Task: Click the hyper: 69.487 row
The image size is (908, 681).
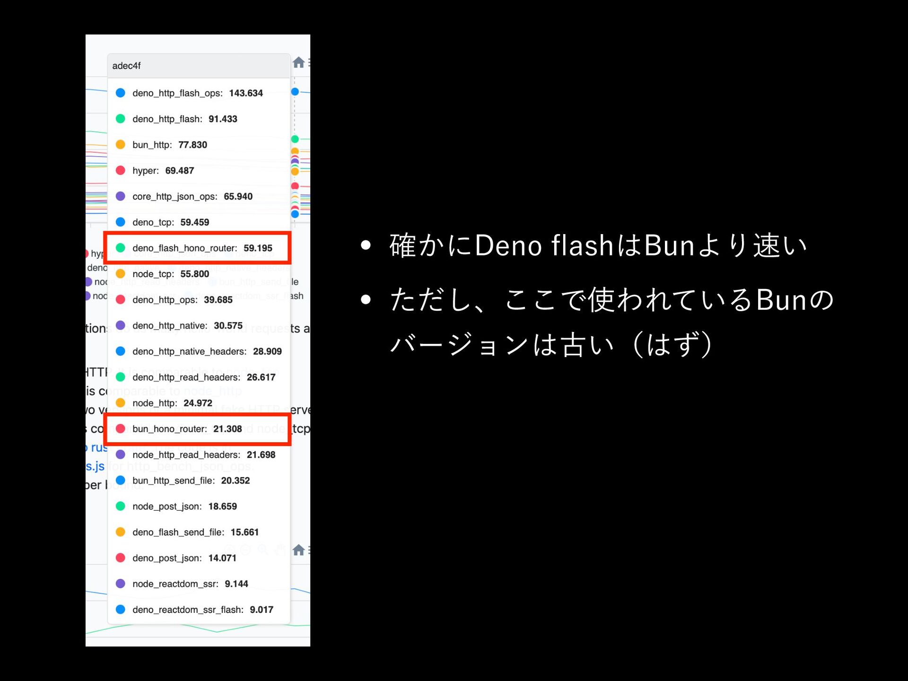Action: [x=199, y=170]
